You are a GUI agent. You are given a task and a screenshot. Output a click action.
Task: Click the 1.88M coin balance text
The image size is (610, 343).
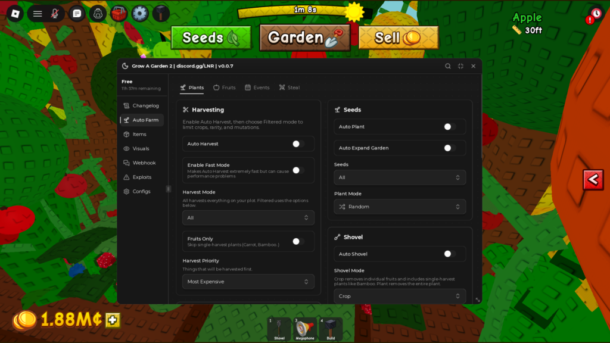[x=71, y=320]
